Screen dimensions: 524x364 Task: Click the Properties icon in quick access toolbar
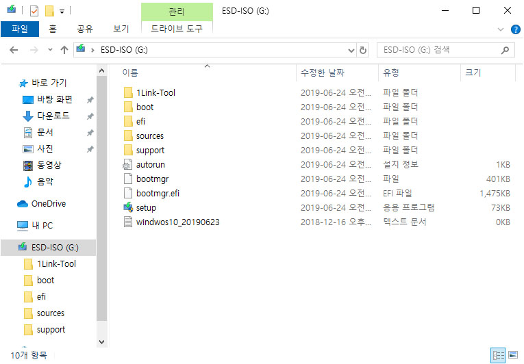coord(34,11)
